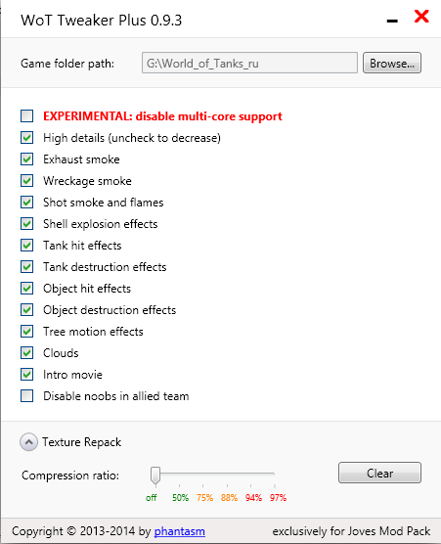The image size is (441, 544).
Task: Close WoT Tweaker with red X
Action: (421, 17)
